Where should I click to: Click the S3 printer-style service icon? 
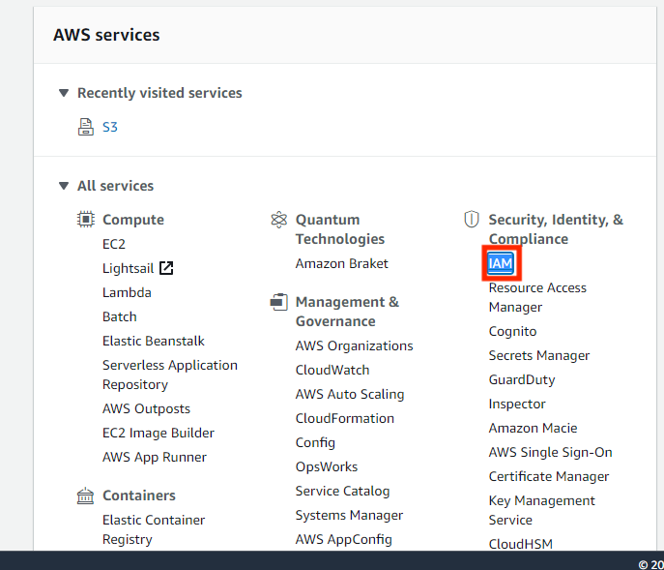point(86,127)
